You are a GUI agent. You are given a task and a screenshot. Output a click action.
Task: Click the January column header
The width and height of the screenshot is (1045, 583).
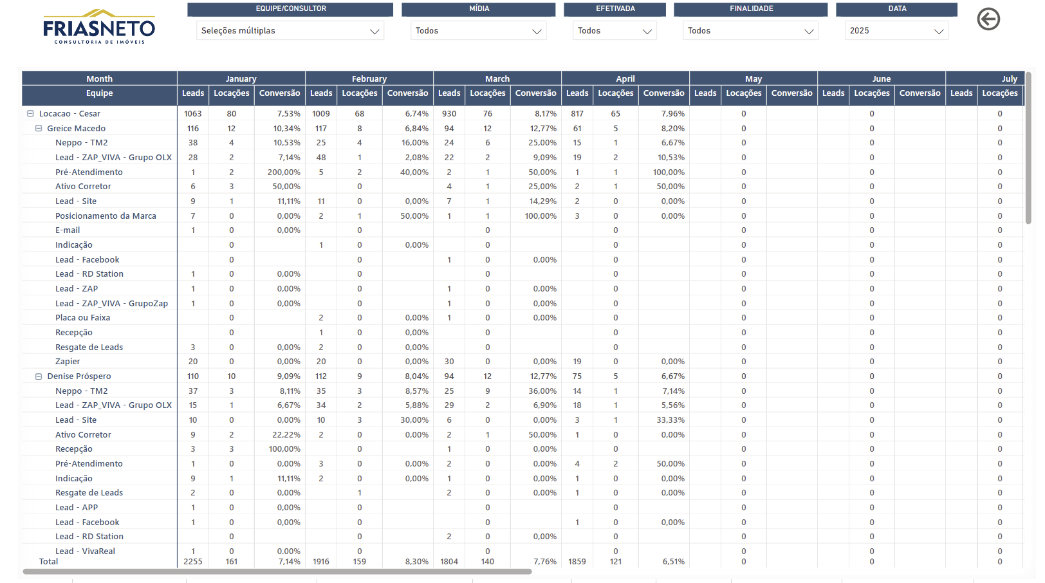tap(241, 79)
